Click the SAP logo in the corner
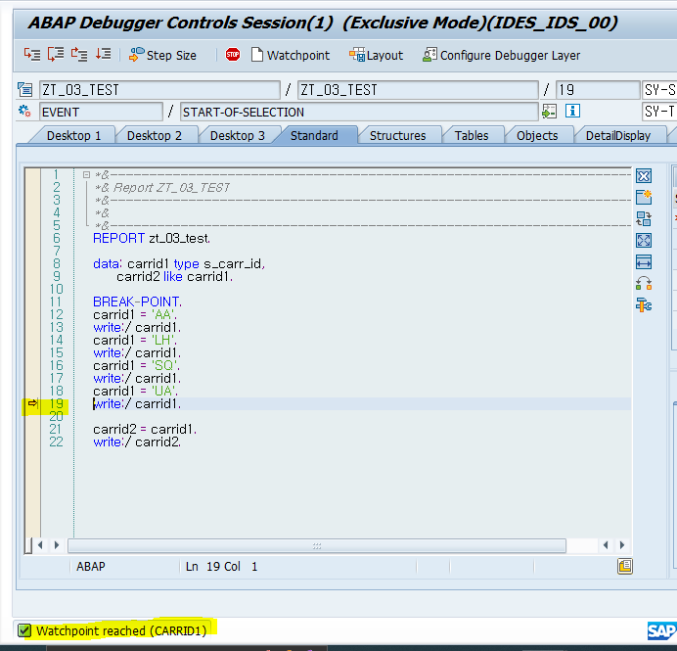 coord(662,631)
